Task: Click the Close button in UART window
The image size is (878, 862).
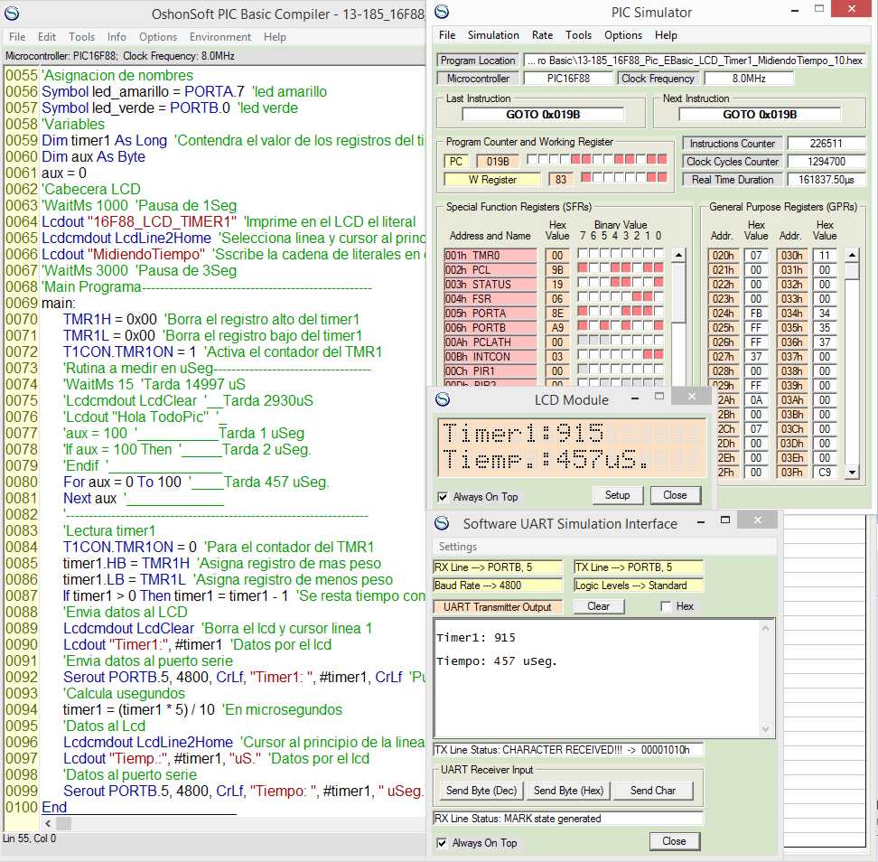Action: pyautogui.click(x=674, y=841)
